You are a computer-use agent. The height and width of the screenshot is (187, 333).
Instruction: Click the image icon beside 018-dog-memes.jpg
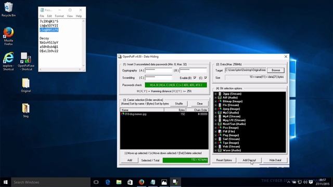click(123, 114)
